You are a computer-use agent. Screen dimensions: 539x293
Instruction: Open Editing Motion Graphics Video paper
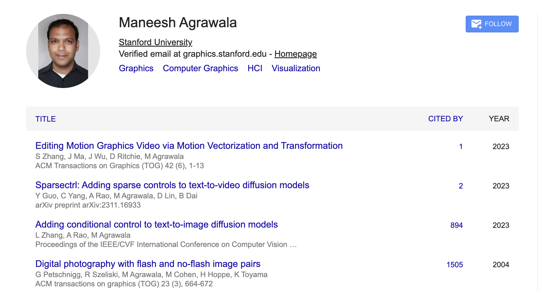(x=189, y=146)
